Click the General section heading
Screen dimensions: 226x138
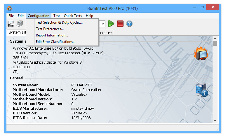click(17, 78)
